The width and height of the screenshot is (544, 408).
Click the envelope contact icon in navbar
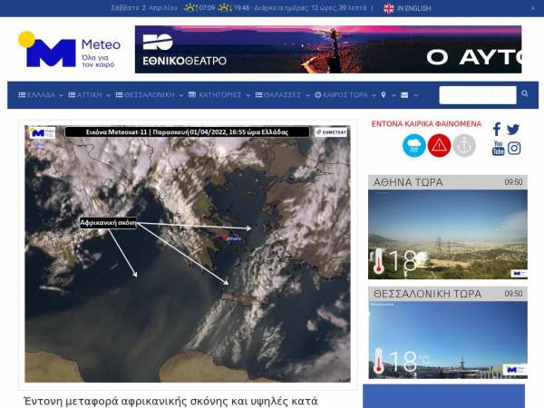(404, 95)
